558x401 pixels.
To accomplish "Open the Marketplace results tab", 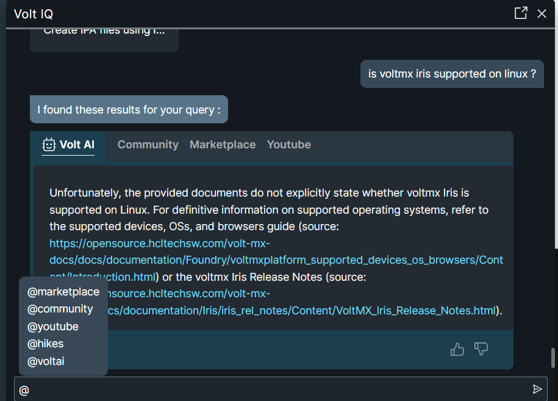I will (223, 145).
